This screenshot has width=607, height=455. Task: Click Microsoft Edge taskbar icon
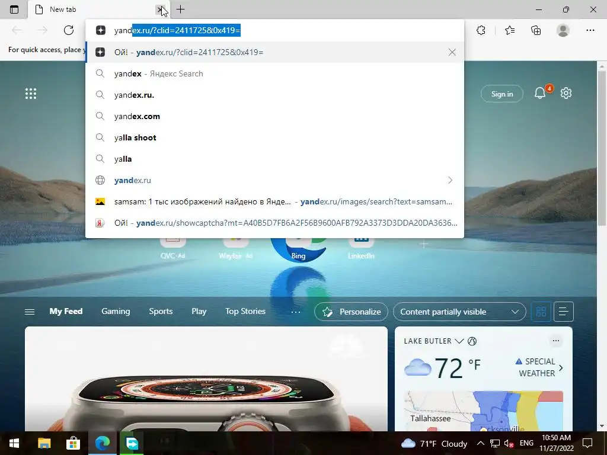pyautogui.click(x=102, y=443)
